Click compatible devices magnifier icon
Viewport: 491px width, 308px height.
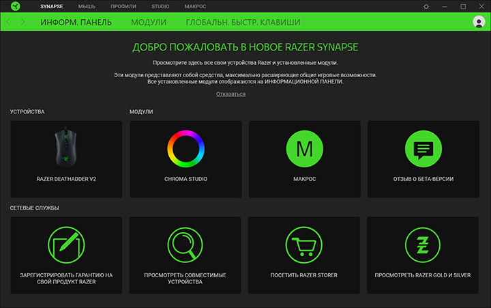(x=185, y=245)
